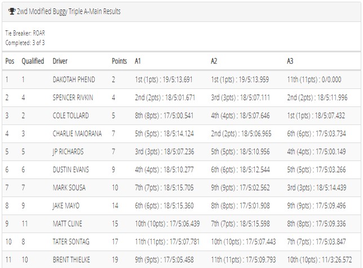
Task: Click the trophy icon in results header
Action: 12,11
